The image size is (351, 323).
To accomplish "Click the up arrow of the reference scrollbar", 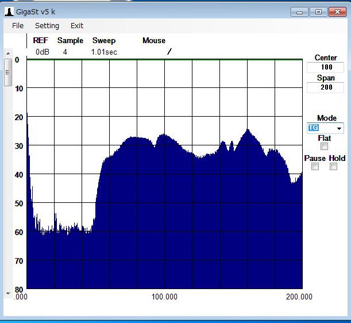I will (8, 53).
